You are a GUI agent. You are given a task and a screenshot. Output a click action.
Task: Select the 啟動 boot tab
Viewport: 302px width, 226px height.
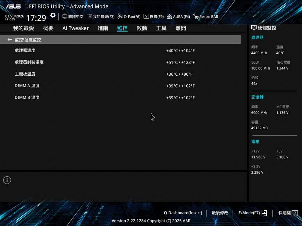coord(142,28)
